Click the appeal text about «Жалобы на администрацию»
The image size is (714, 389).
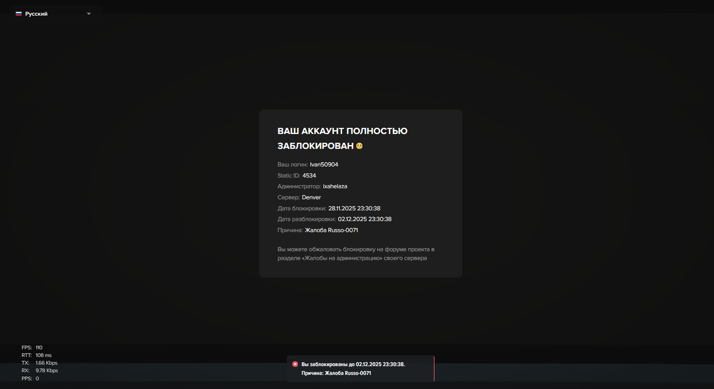click(x=356, y=254)
